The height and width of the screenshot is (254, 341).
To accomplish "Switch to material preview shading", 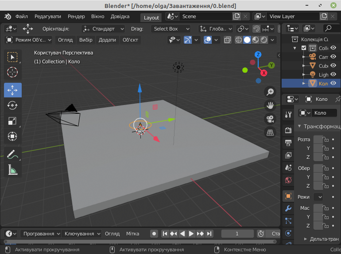I will pos(256,40).
